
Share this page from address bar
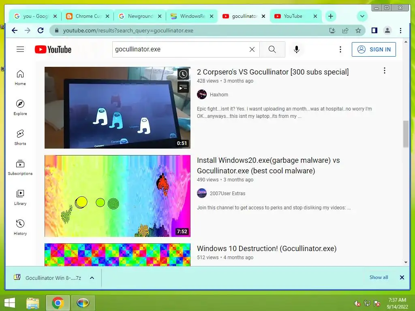345,30
